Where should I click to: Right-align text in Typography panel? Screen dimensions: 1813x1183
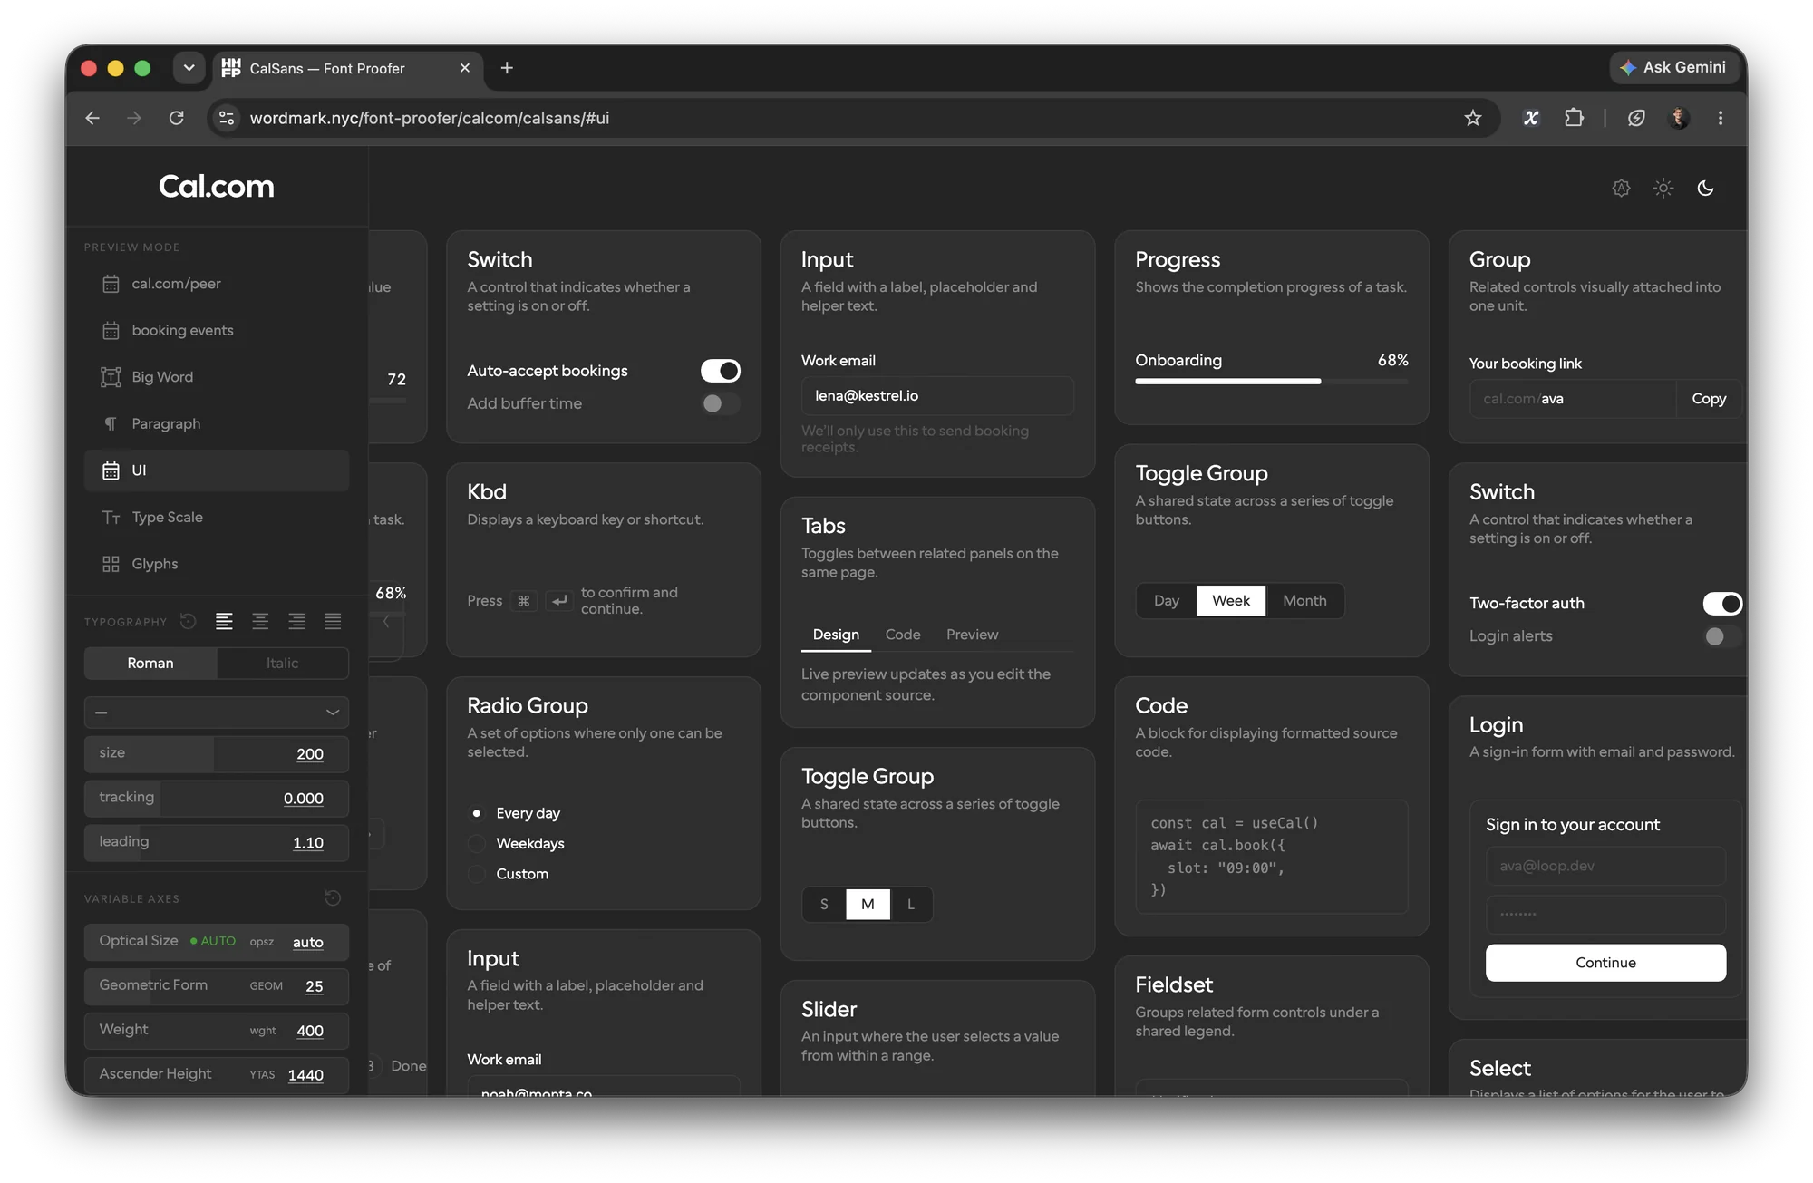point(296,621)
